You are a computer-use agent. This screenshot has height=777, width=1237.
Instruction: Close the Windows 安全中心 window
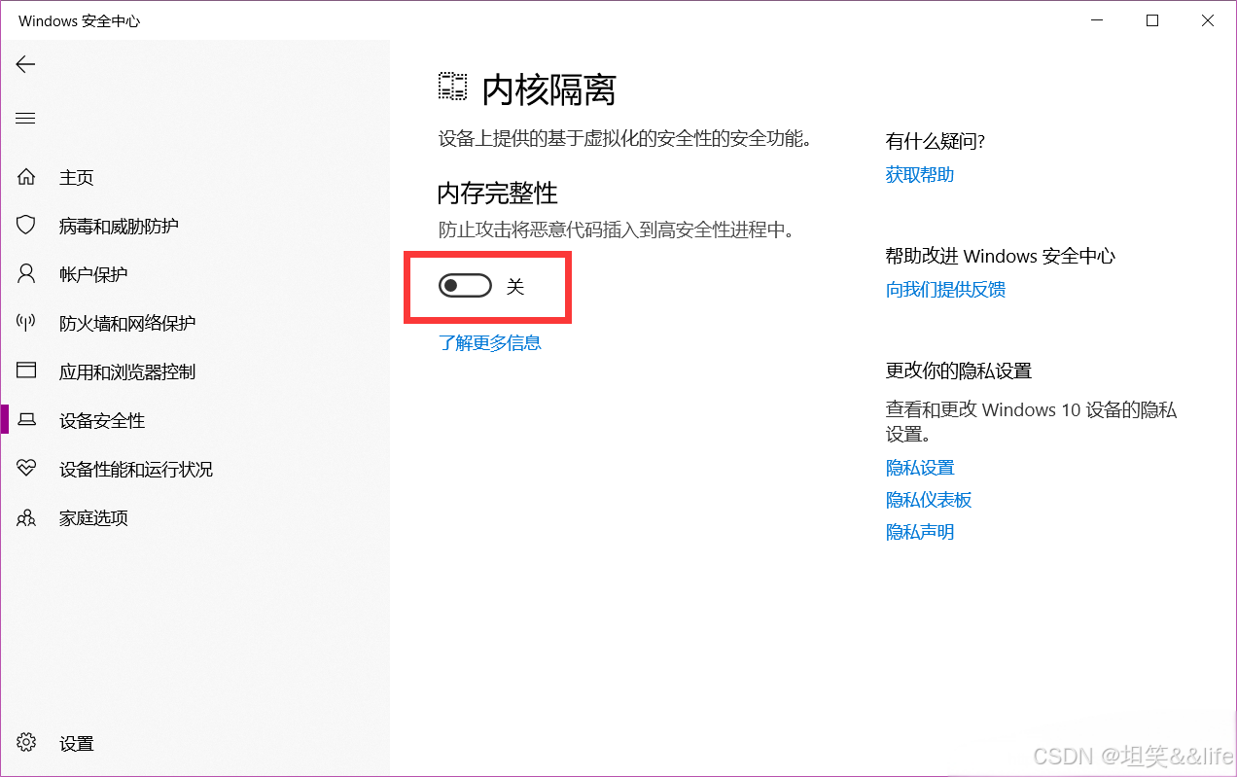pyautogui.click(x=1208, y=20)
